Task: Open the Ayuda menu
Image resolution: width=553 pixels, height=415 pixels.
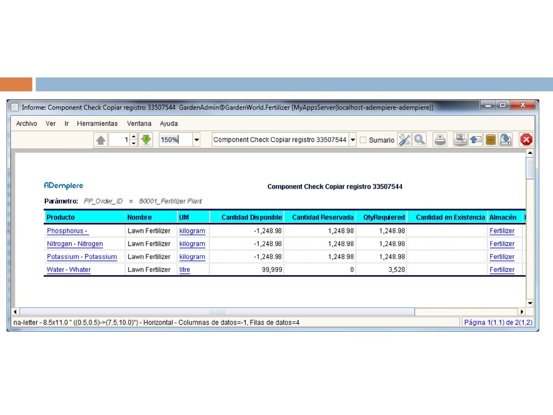Action: [168, 124]
